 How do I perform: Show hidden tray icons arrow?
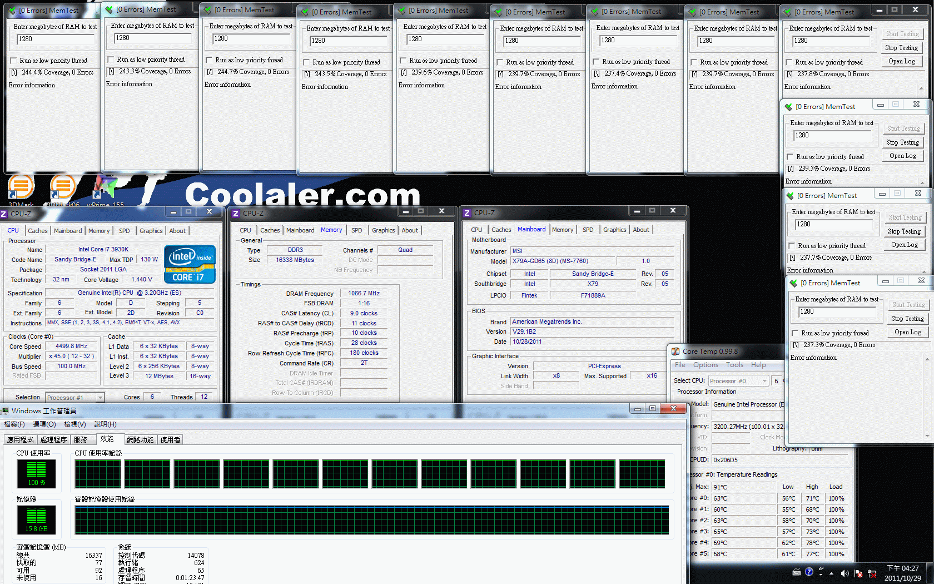coord(832,573)
